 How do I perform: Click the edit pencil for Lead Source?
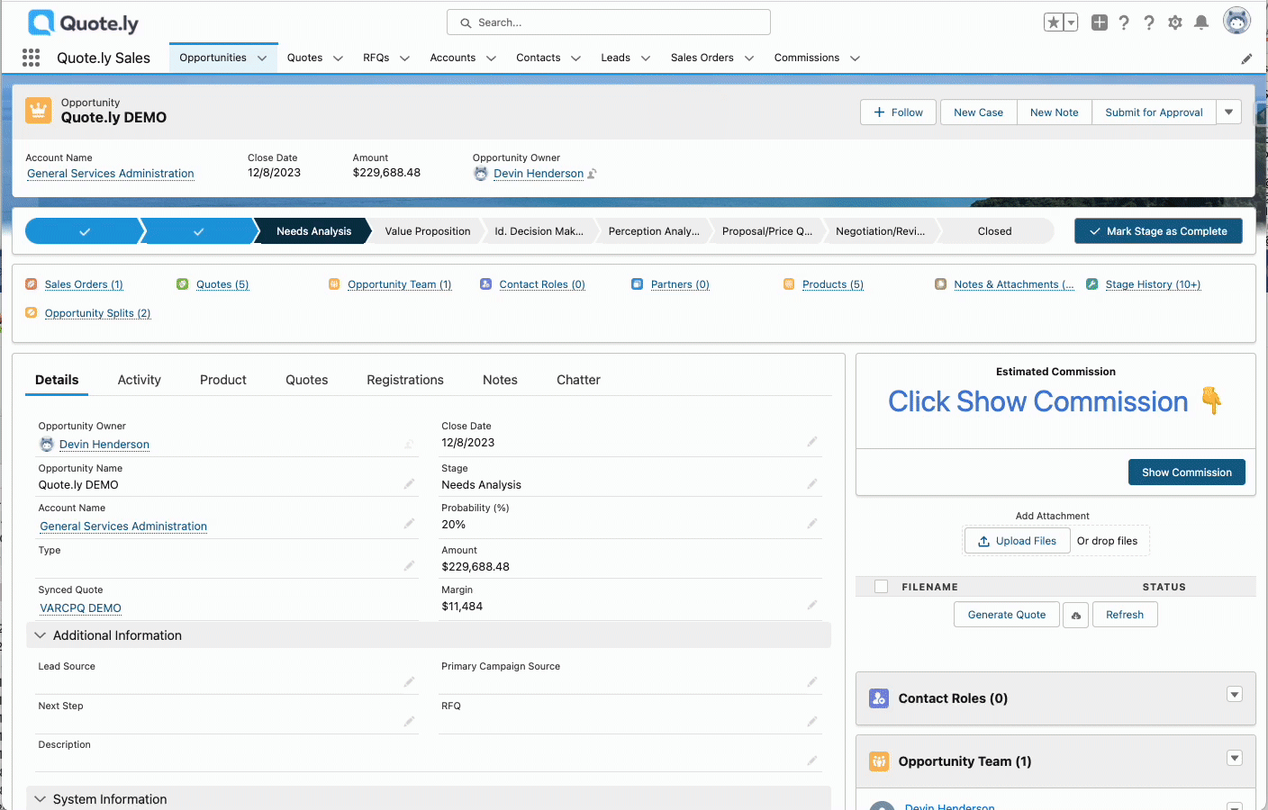[410, 682]
